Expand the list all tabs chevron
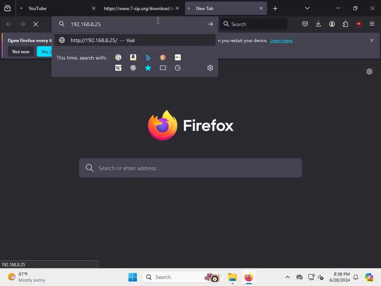Viewport: 381px width, 286px height. (x=307, y=9)
